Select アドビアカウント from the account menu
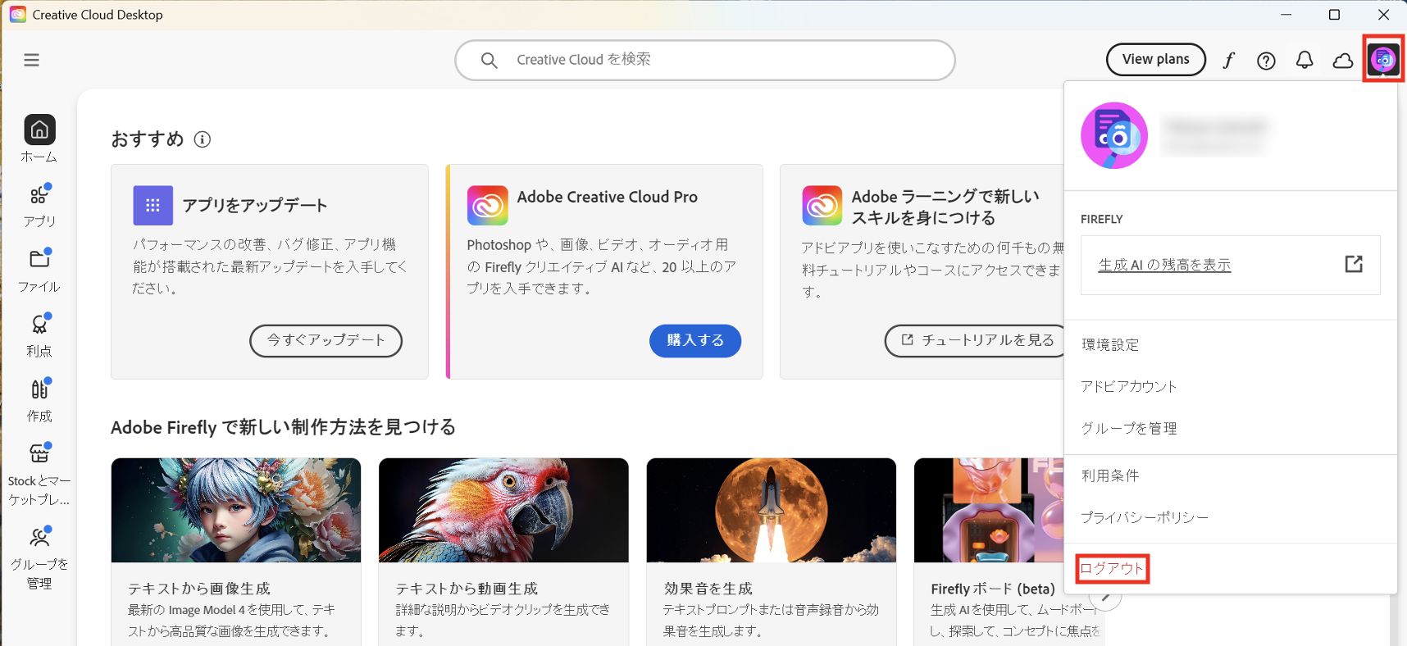This screenshot has width=1407, height=646. 1129,386
